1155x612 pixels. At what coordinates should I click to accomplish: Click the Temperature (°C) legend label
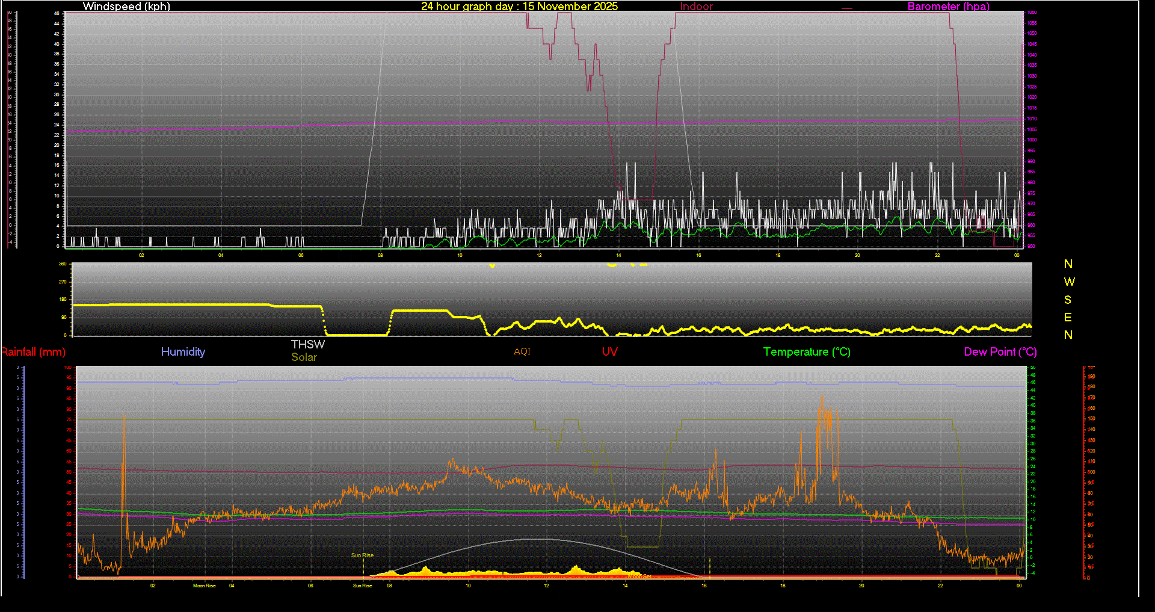pos(807,352)
